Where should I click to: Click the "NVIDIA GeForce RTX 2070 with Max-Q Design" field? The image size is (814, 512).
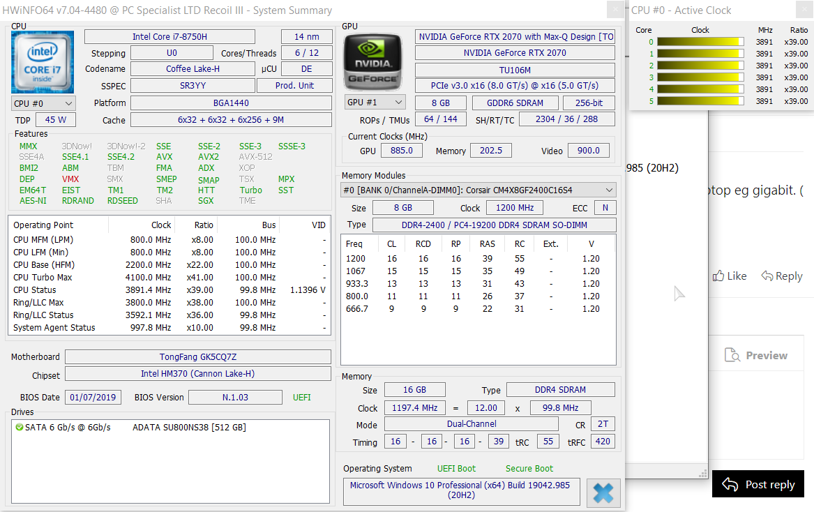515,37
